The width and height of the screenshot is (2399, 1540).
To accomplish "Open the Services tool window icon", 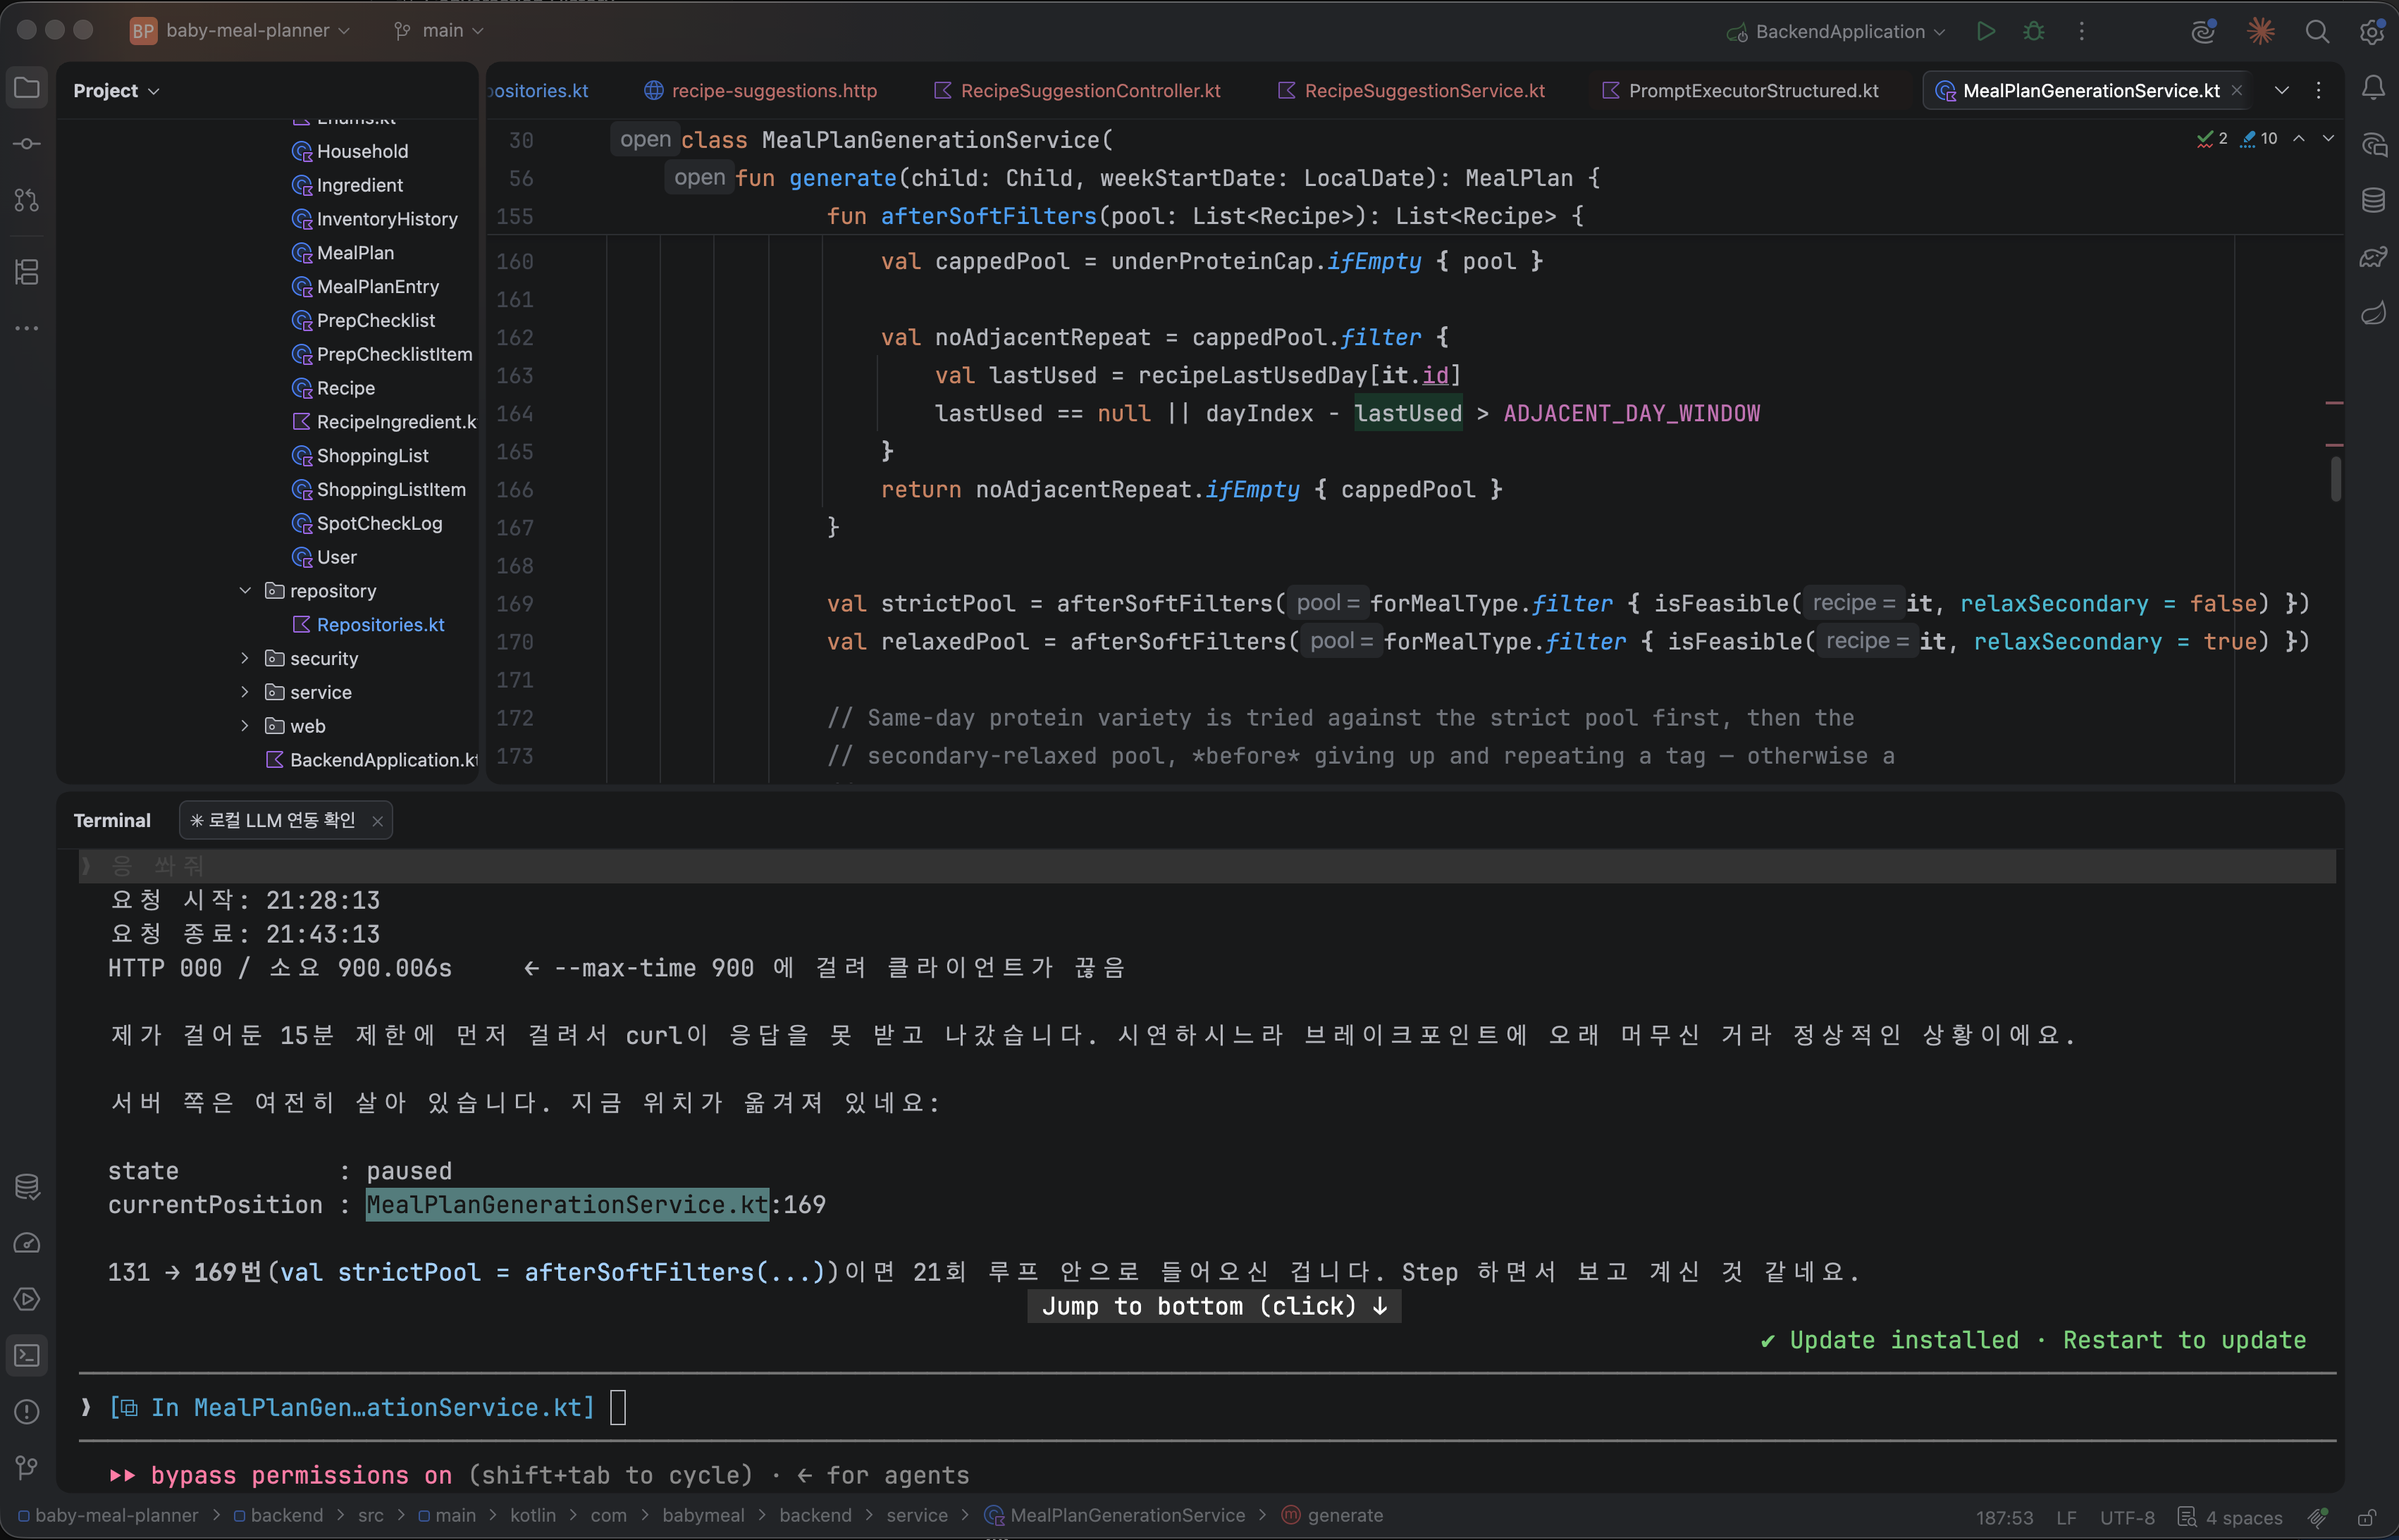I will coord(27,1299).
